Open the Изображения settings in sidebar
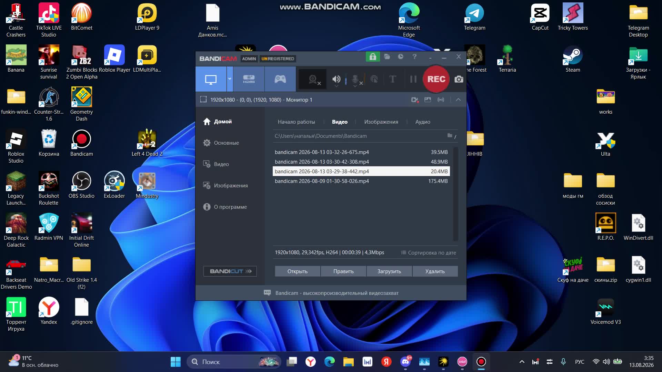Viewport: 662px width, 372px height. (225, 186)
